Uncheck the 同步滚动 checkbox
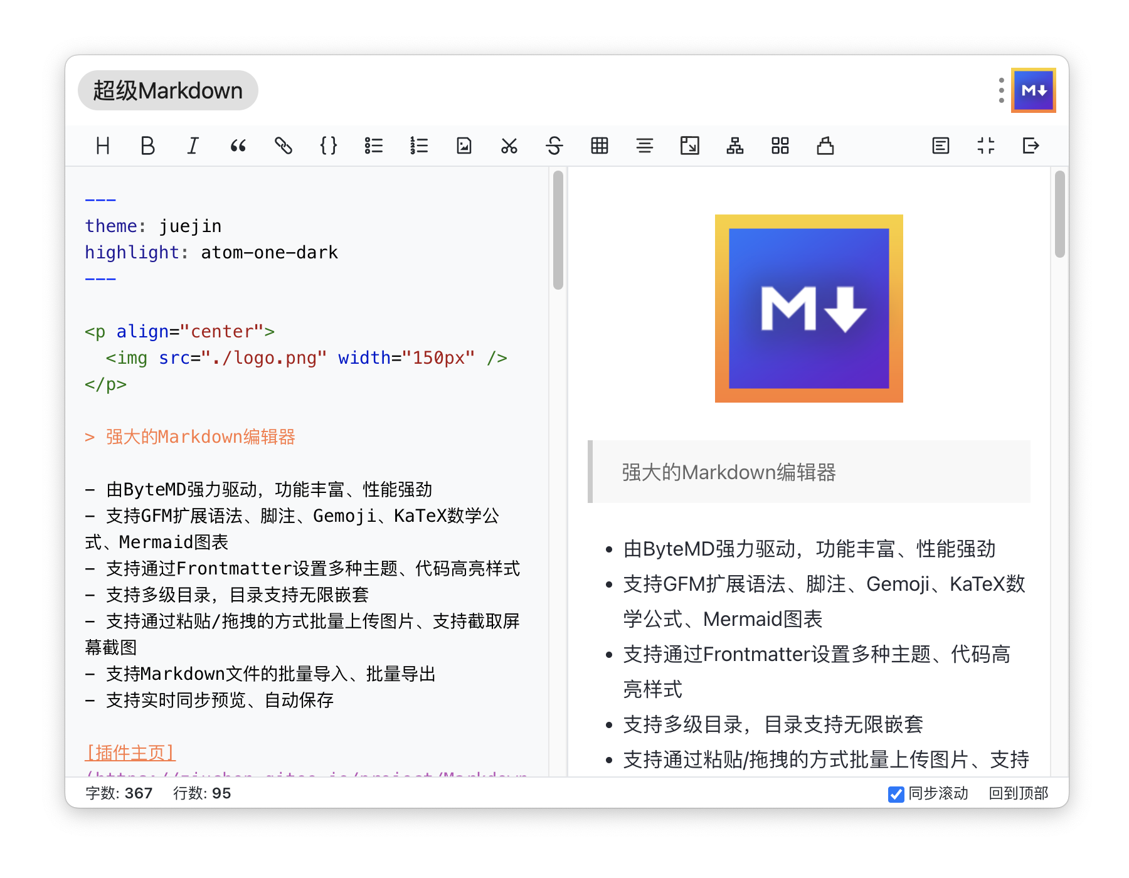Image resolution: width=1129 pixels, height=878 pixels. [x=896, y=794]
